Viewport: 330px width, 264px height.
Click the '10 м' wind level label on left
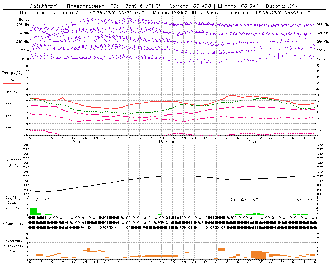pyautogui.click(x=25, y=59)
